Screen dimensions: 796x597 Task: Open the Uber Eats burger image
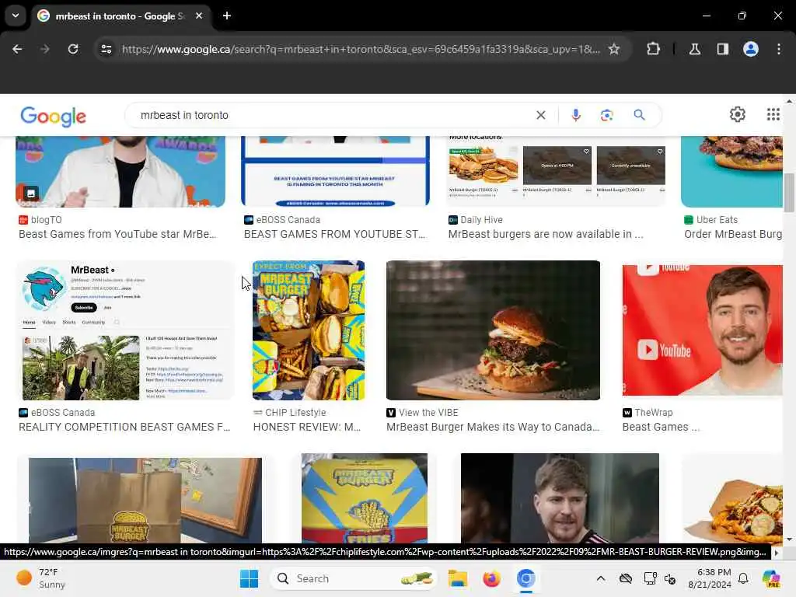coord(731,172)
